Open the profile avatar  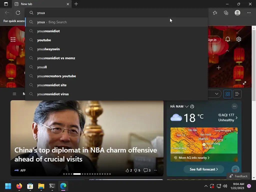pos(237,13)
